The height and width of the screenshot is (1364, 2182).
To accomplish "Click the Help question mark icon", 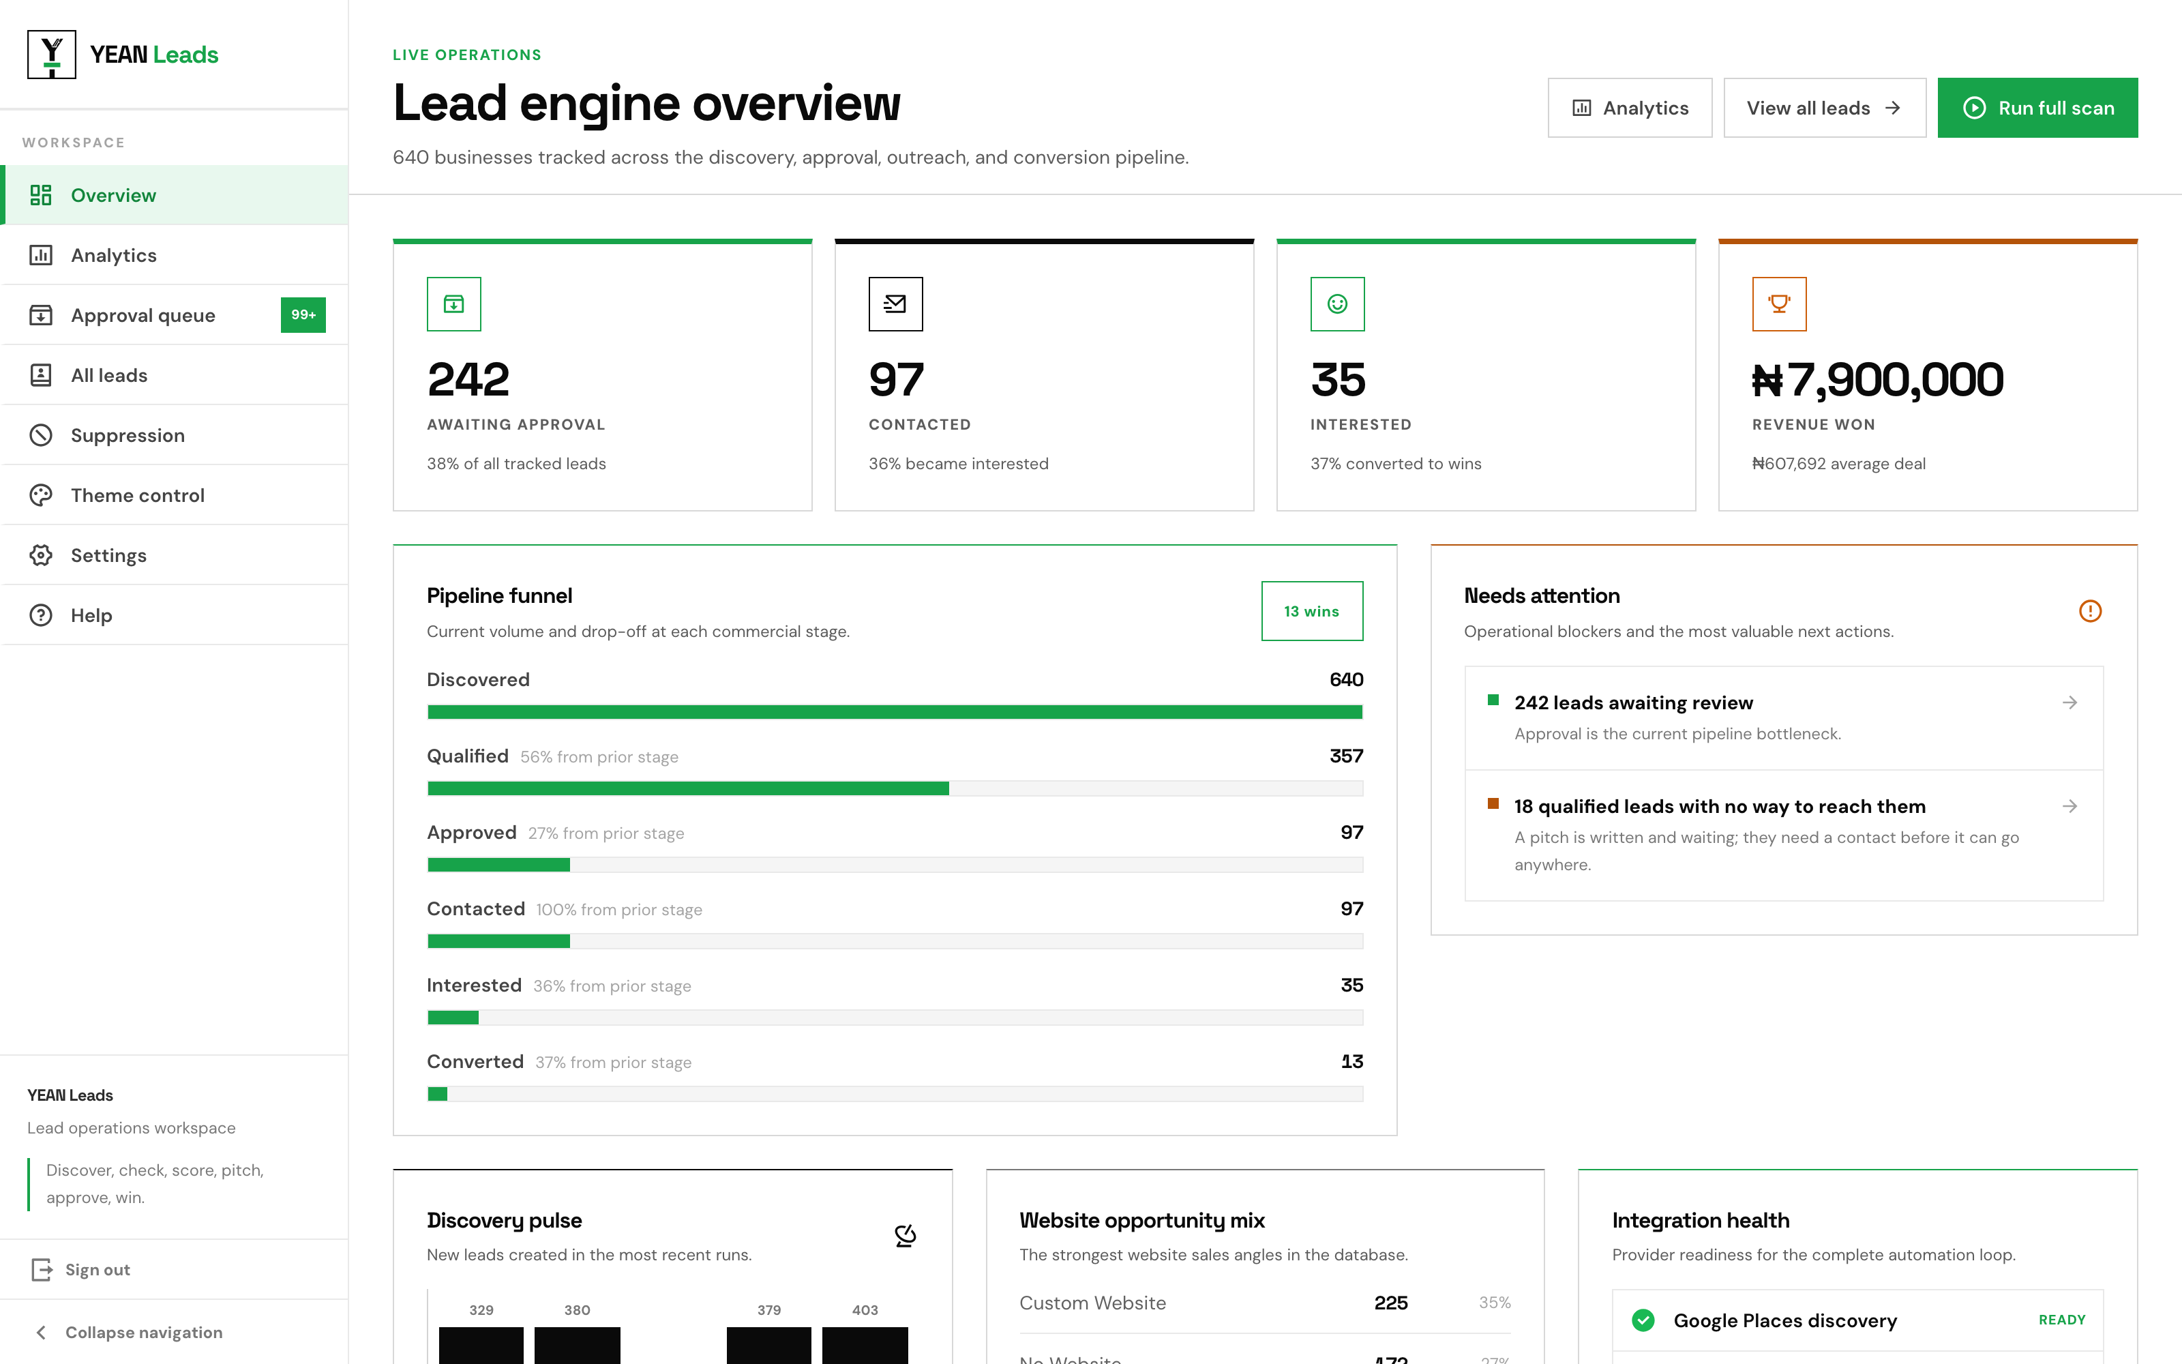I will point(41,615).
